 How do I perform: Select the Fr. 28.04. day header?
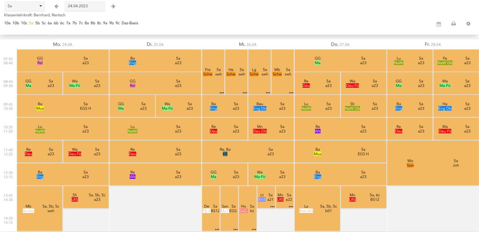433,44
